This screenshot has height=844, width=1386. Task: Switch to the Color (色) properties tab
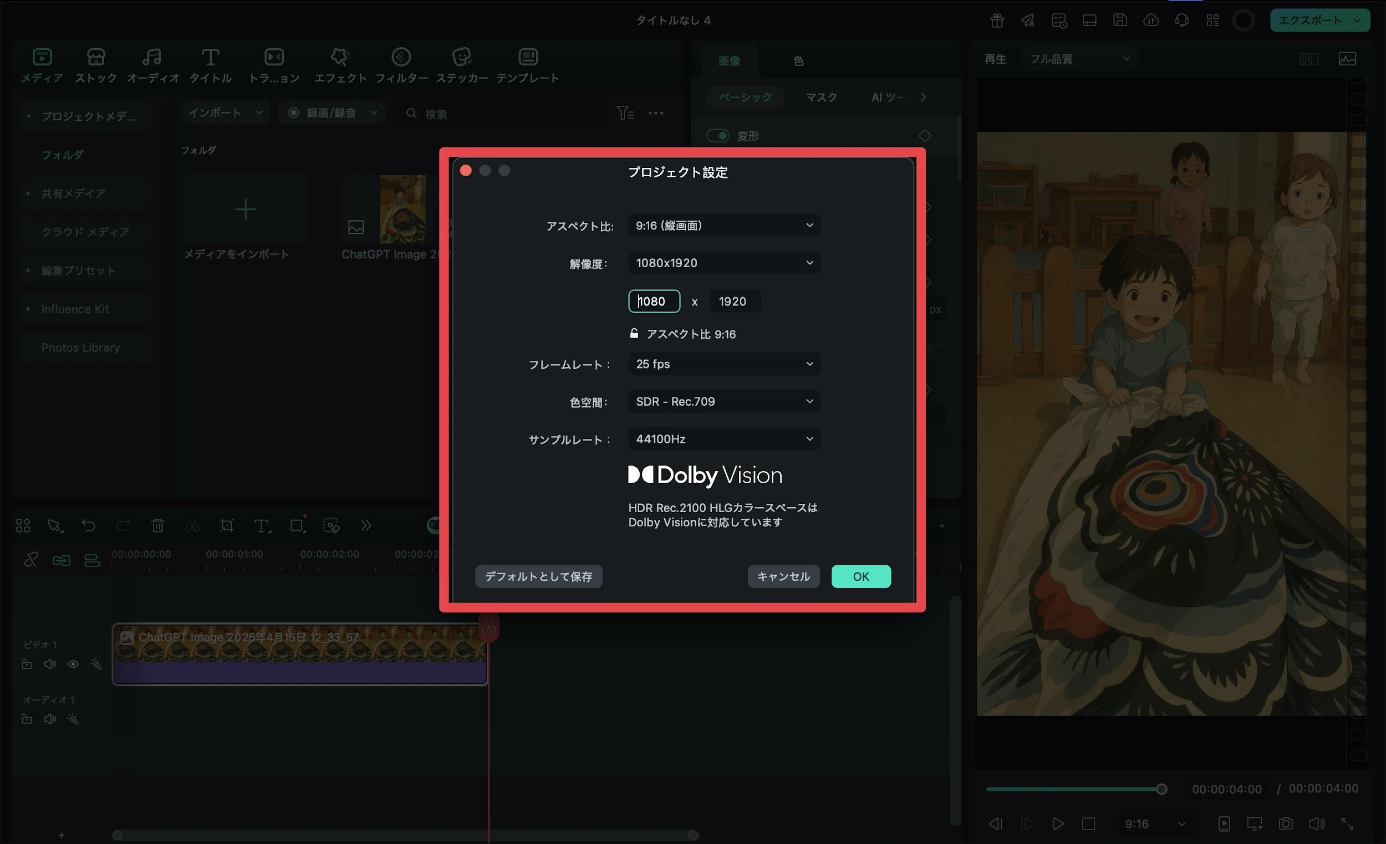pos(798,61)
